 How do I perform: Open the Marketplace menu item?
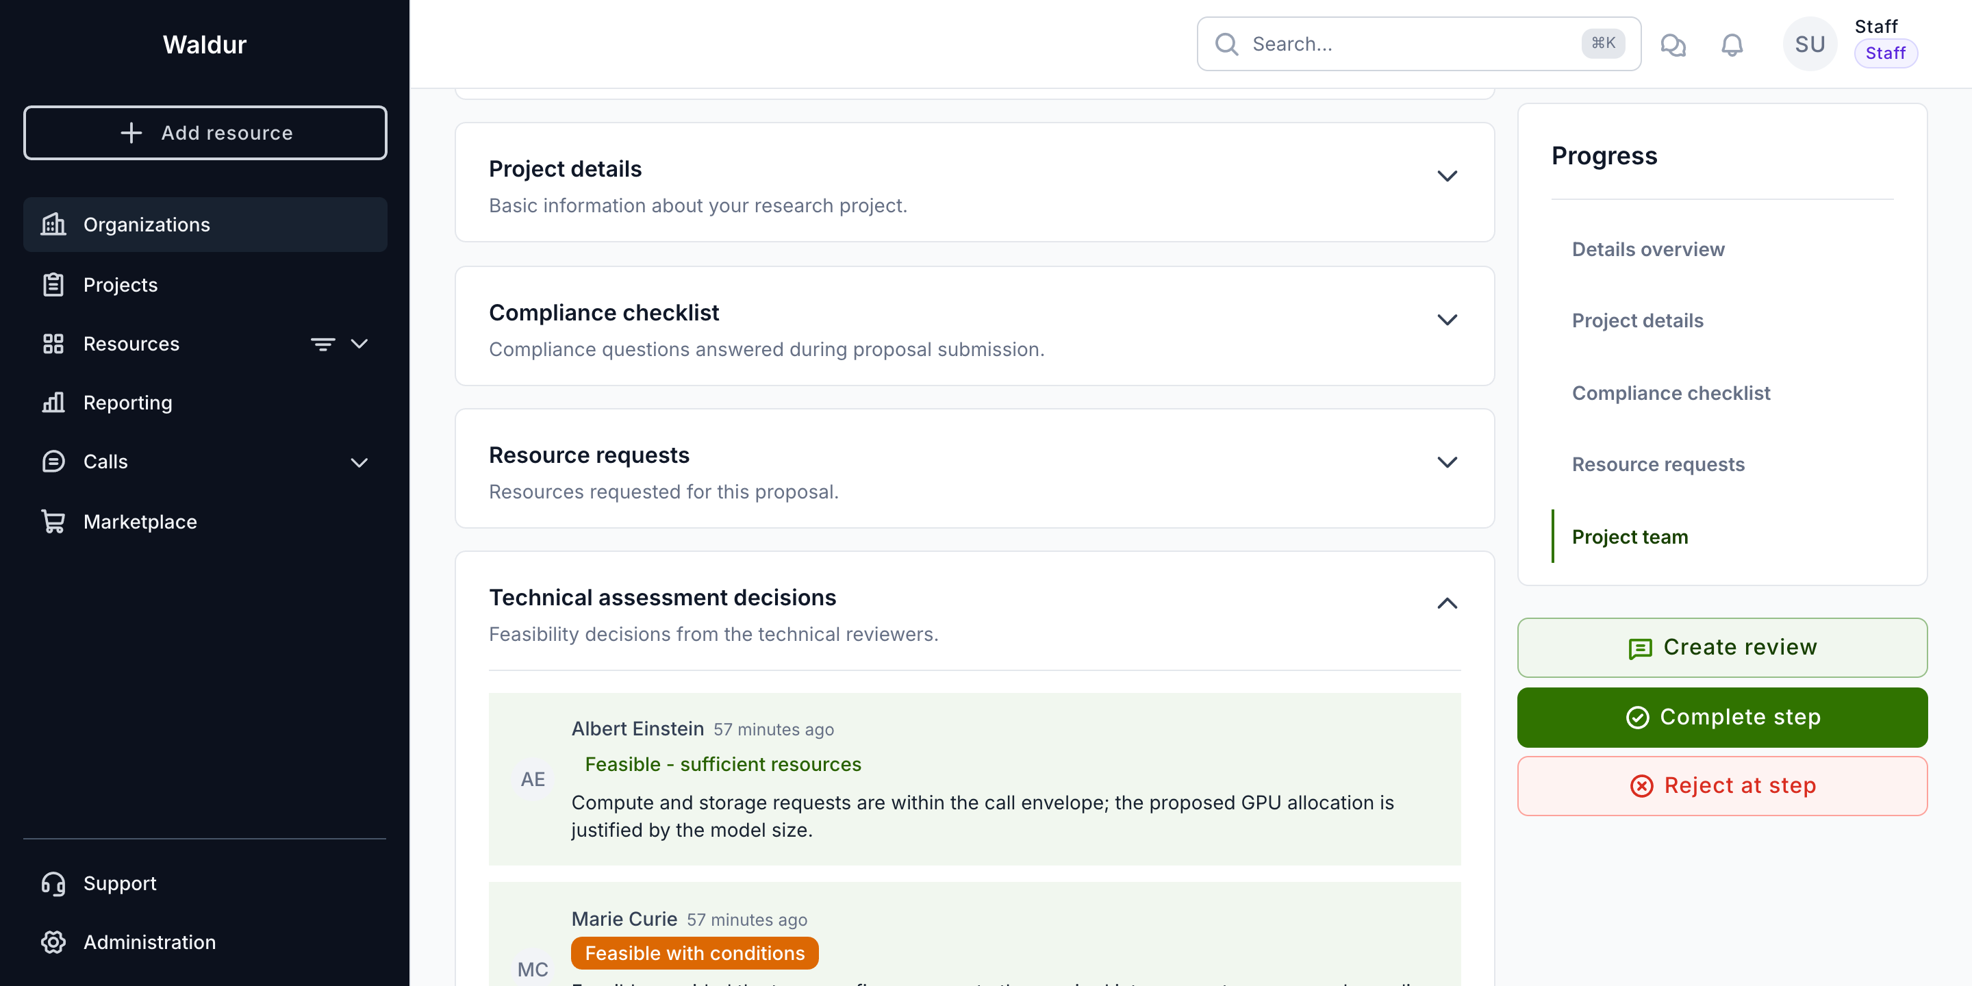(x=205, y=521)
